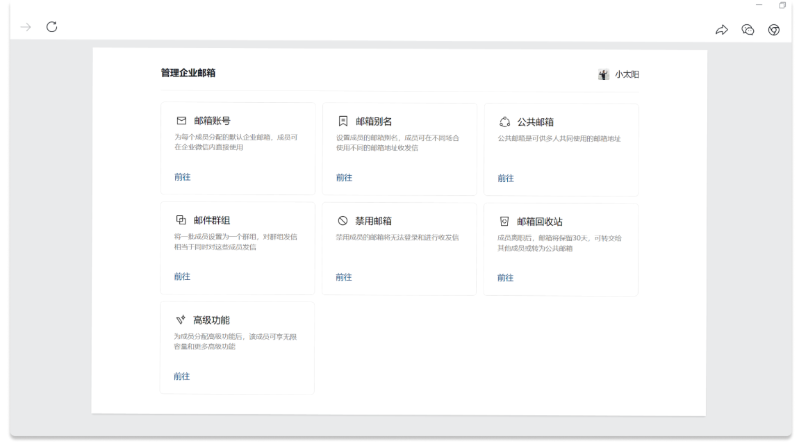Open the WeChat chat bubble icon
The height and width of the screenshot is (448, 799).
coord(748,30)
